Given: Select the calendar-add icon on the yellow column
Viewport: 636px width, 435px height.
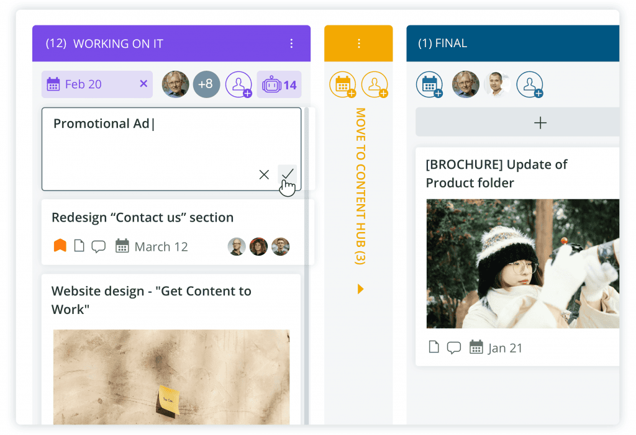Looking at the screenshot, I should 343,84.
